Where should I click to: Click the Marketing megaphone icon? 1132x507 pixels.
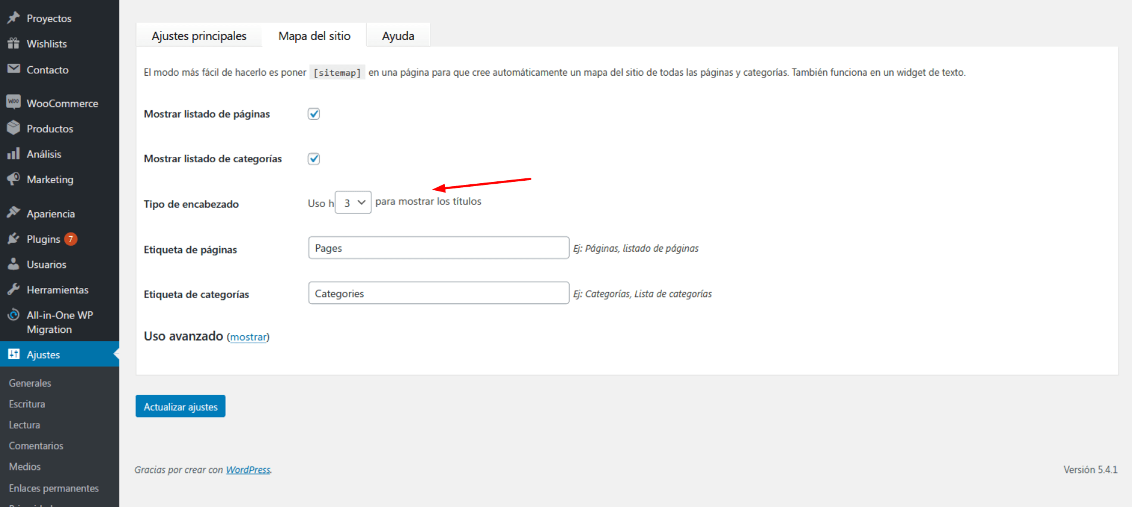pos(13,179)
